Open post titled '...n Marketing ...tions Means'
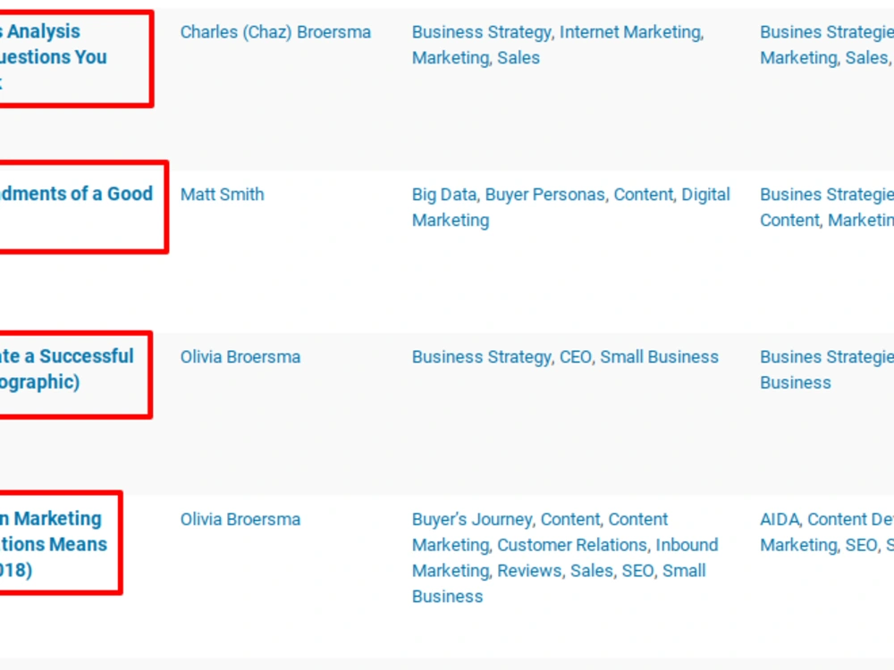This screenshot has height=670, width=894. pyautogui.click(x=54, y=544)
